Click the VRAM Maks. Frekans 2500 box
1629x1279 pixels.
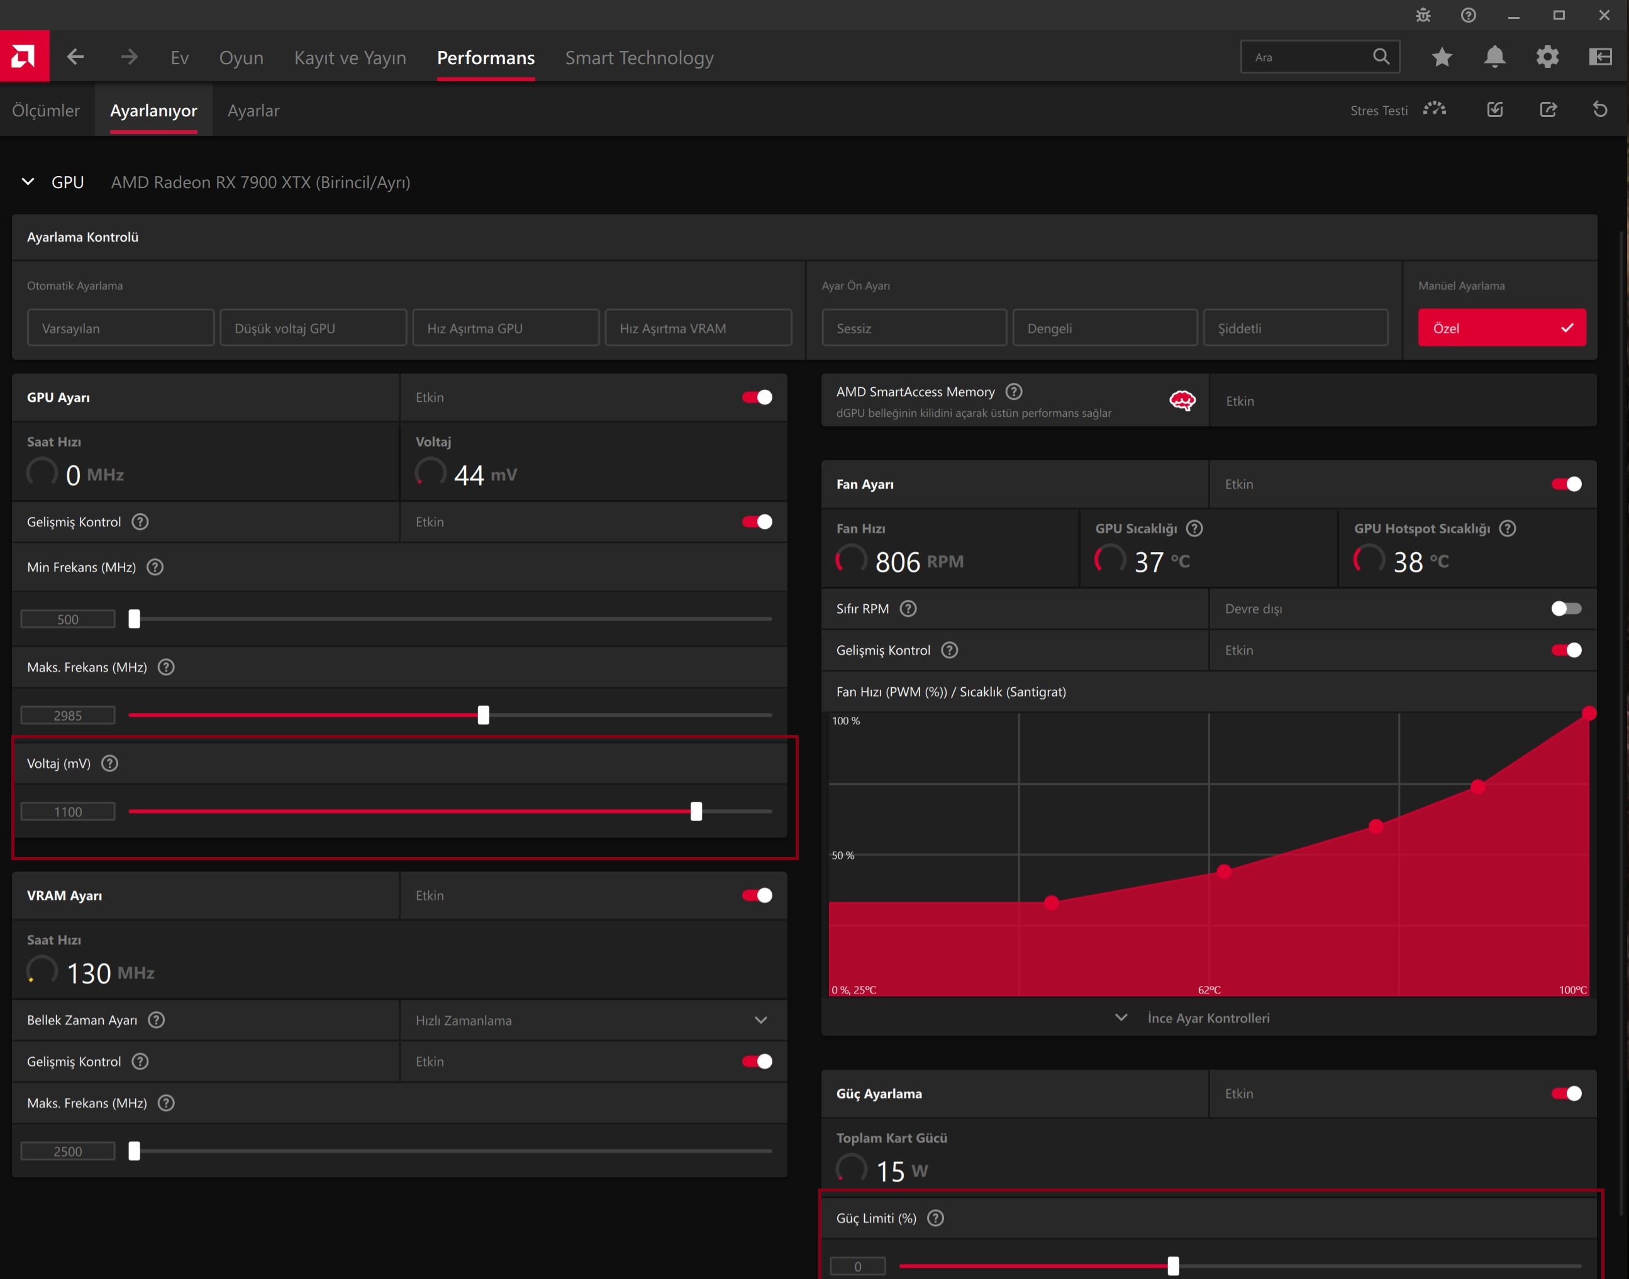tap(67, 1151)
